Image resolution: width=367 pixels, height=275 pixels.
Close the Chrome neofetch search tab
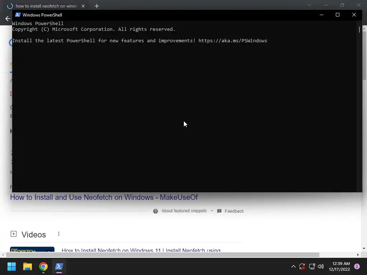point(83,6)
